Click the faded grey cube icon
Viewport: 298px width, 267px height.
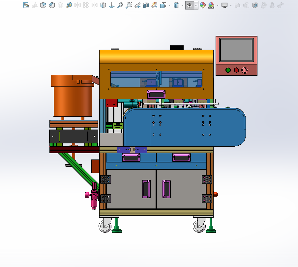tap(60, 5)
